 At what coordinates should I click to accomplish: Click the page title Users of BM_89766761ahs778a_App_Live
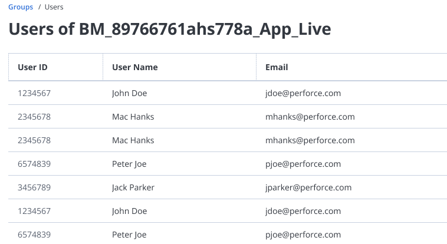(170, 29)
